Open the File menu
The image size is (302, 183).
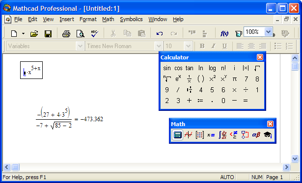(x=18, y=19)
